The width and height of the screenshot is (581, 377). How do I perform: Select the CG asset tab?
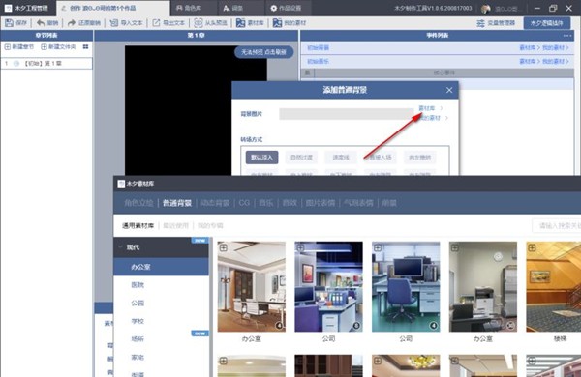pos(244,203)
